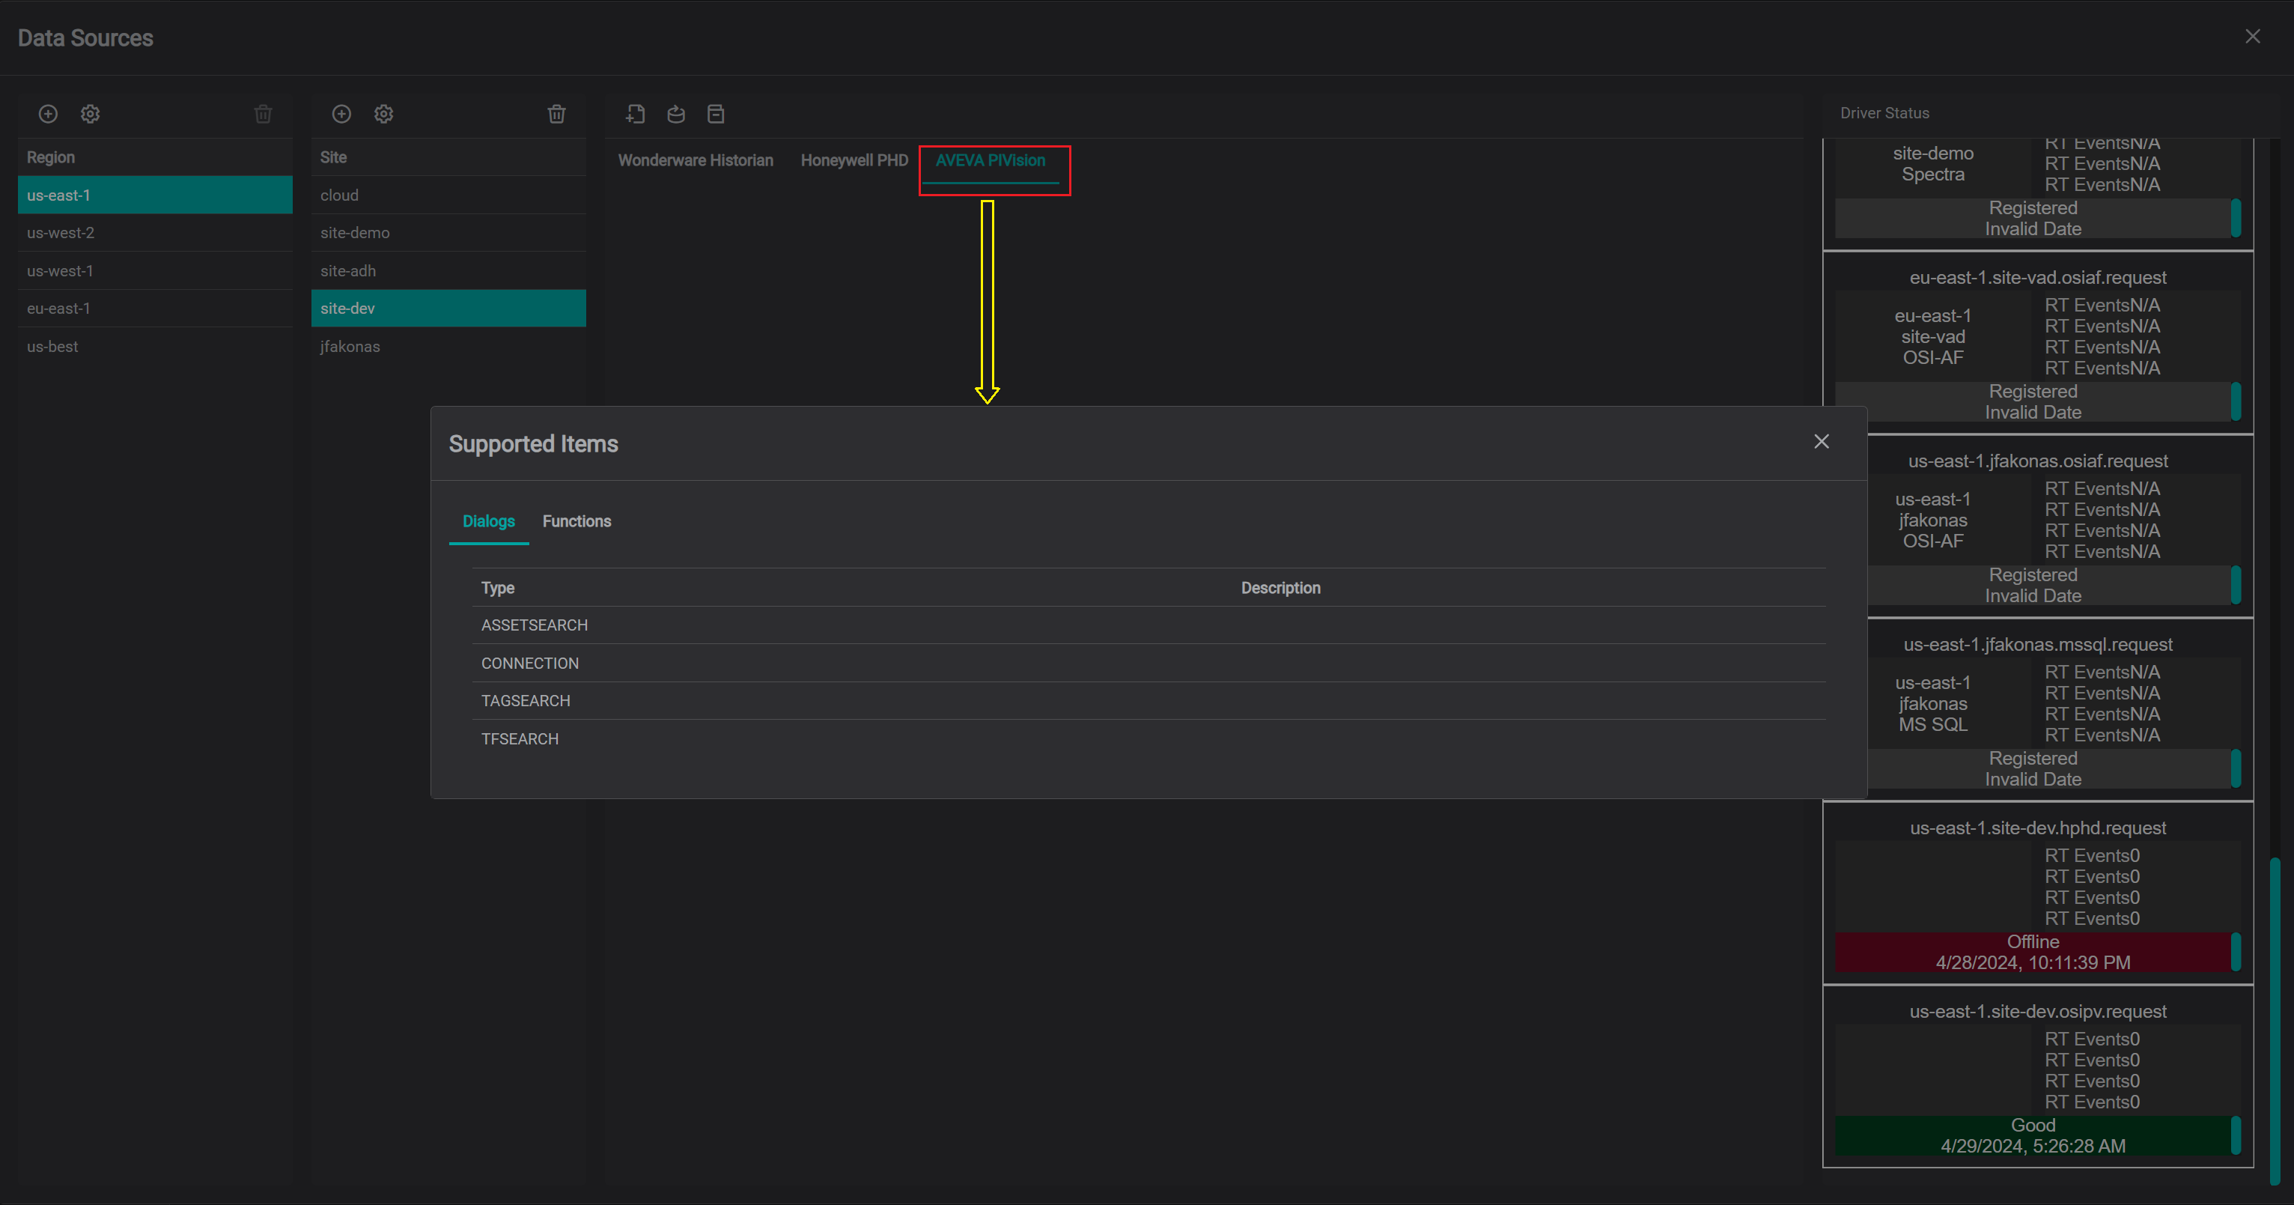Click the TAGSEARCH row

[1148, 701]
